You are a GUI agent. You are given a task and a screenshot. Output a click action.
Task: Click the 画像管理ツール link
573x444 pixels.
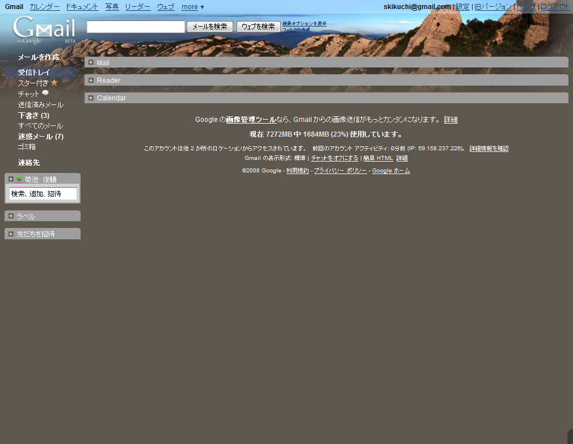pos(251,120)
